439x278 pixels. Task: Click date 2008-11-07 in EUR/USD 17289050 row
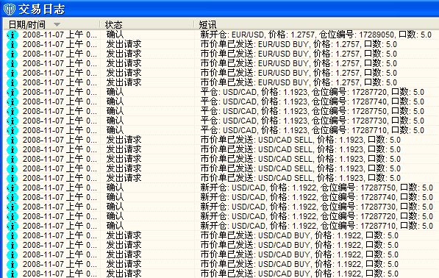(43, 35)
